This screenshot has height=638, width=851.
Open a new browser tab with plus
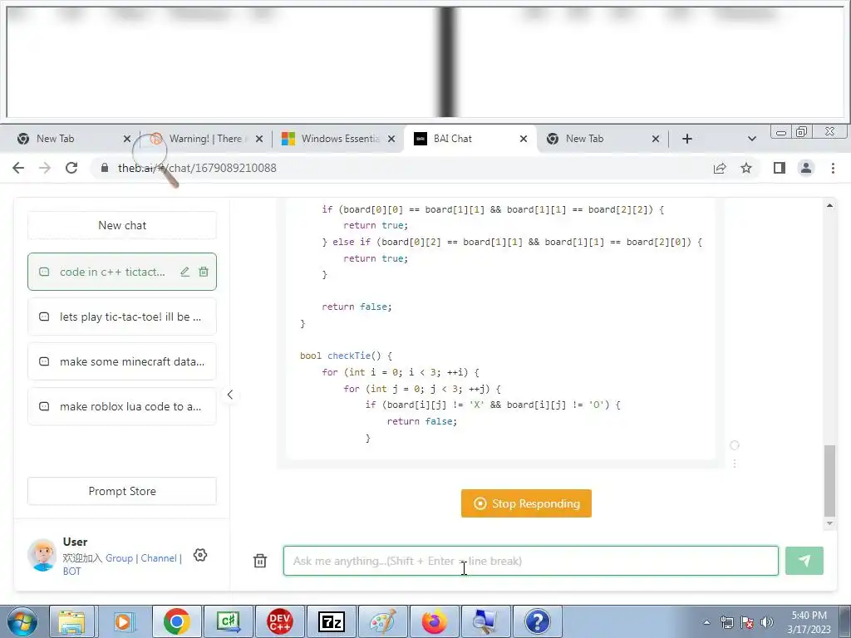tap(687, 139)
